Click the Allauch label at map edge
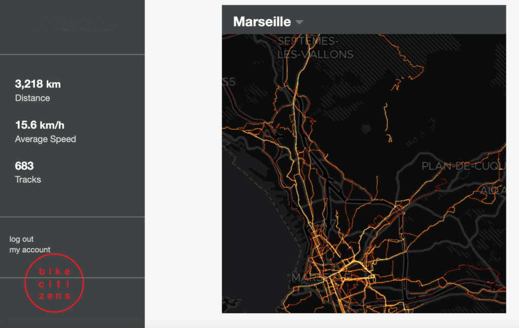The width and height of the screenshot is (519, 328). (x=493, y=190)
